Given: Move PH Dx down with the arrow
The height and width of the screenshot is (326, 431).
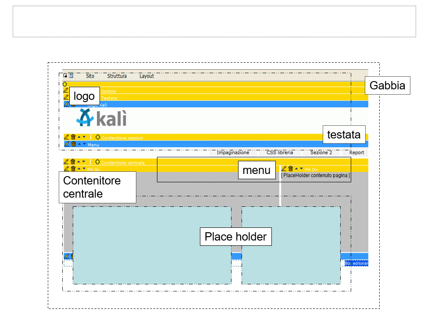Looking at the screenshot, I should [x=302, y=168].
